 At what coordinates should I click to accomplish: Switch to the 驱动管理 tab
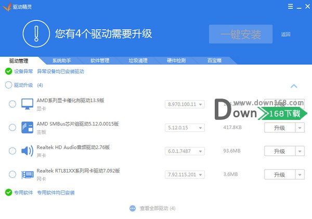point(19,61)
